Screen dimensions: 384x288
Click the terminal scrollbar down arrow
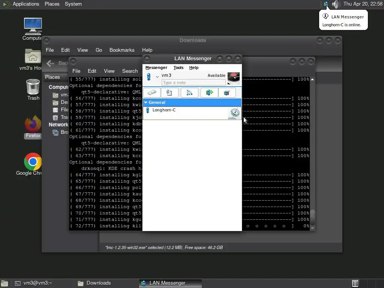pyautogui.click(x=312, y=228)
